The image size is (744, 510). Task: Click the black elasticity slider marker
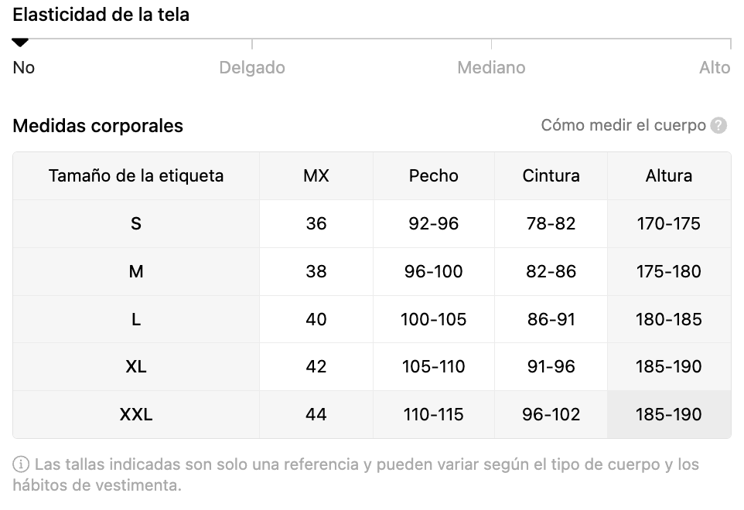point(20,42)
